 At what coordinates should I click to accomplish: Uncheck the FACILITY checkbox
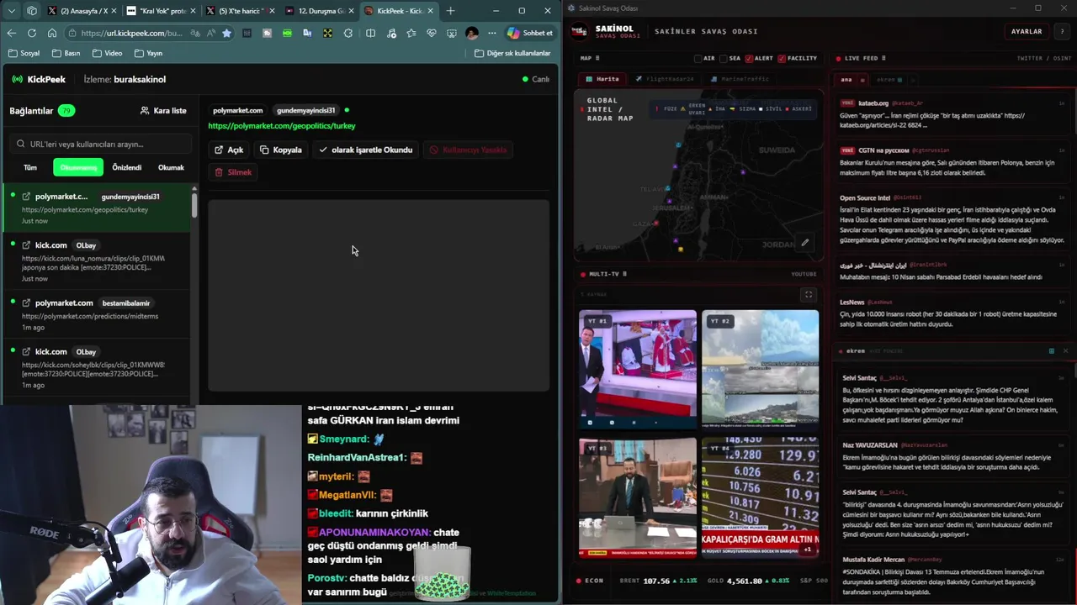pos(782,59)
